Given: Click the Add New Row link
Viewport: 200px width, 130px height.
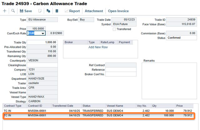Looking at the screenshot, I should coord(98,47).
